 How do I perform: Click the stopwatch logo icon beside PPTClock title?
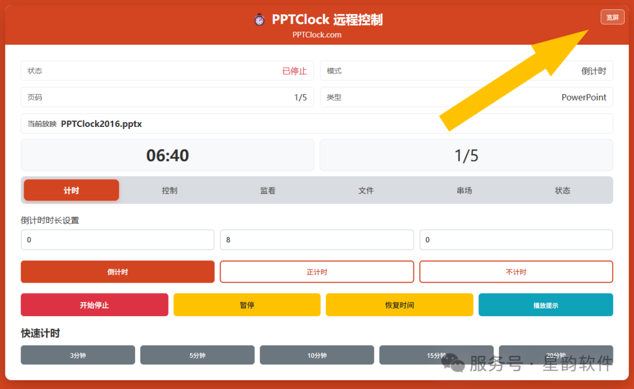(259, 19)
